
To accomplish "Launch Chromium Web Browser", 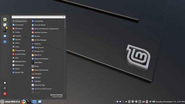I will (42, 89).
